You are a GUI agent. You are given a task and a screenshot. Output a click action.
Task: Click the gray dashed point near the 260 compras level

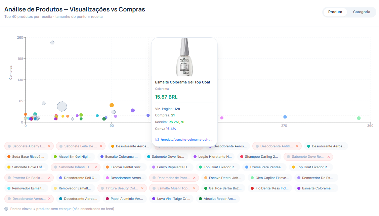52,43
